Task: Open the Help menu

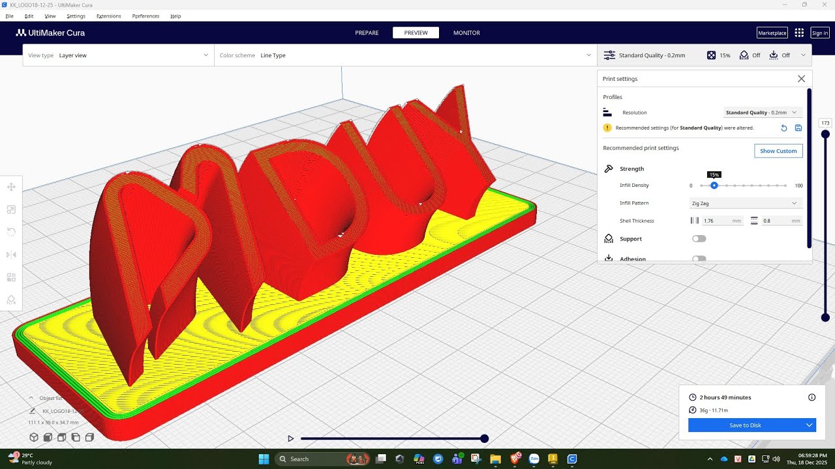Action: (175, 16)
